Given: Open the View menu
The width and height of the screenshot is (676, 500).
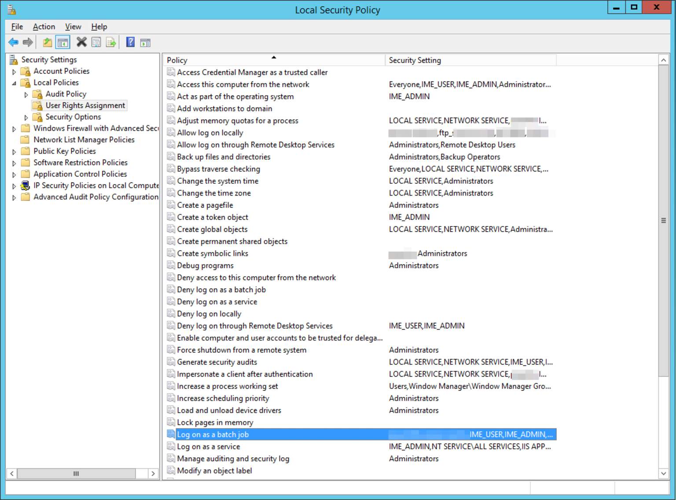Looking at the screenshot, I should point(73,26).
